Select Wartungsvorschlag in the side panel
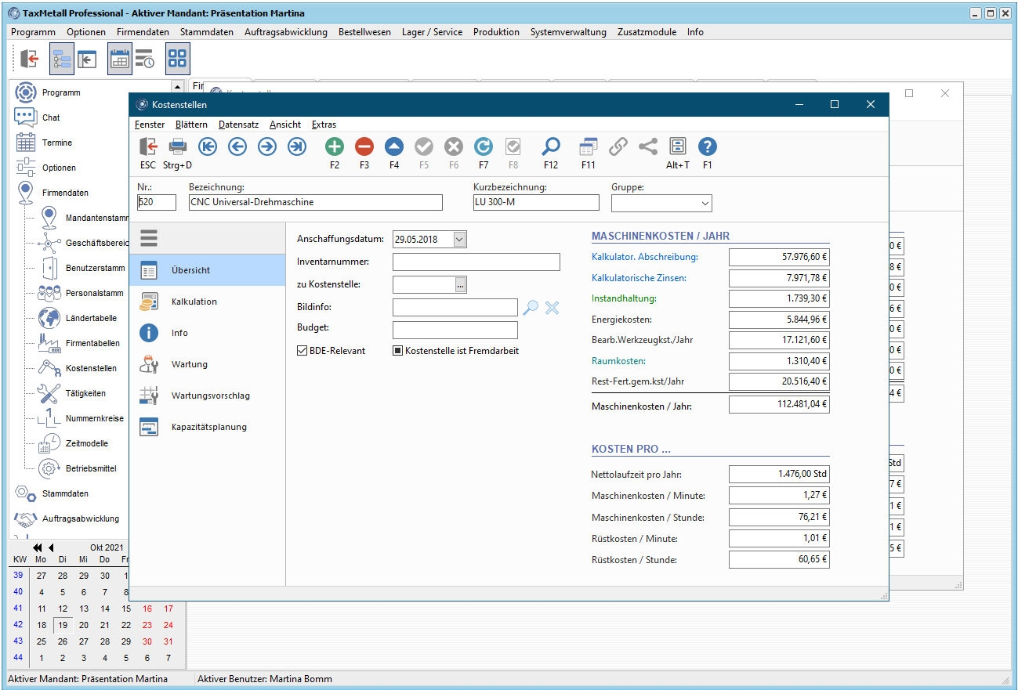 [x=210, y=396]
